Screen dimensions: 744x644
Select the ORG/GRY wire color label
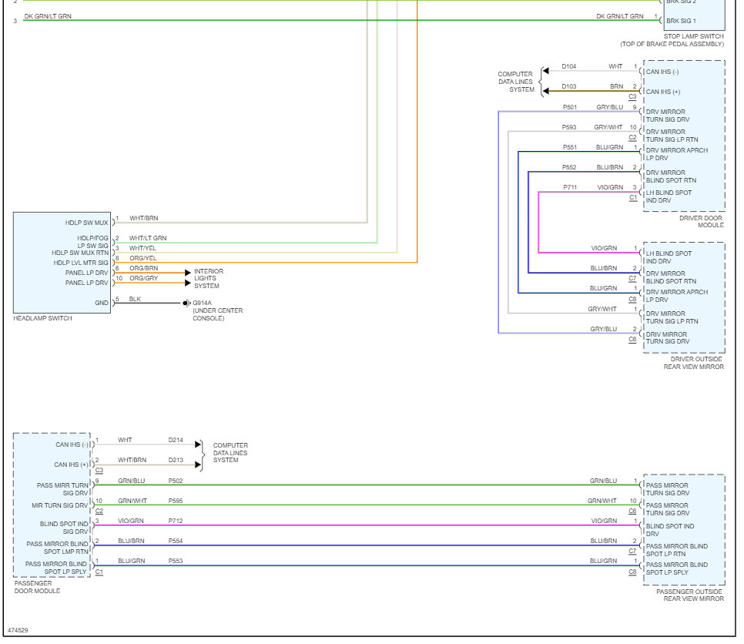(144, 278)
